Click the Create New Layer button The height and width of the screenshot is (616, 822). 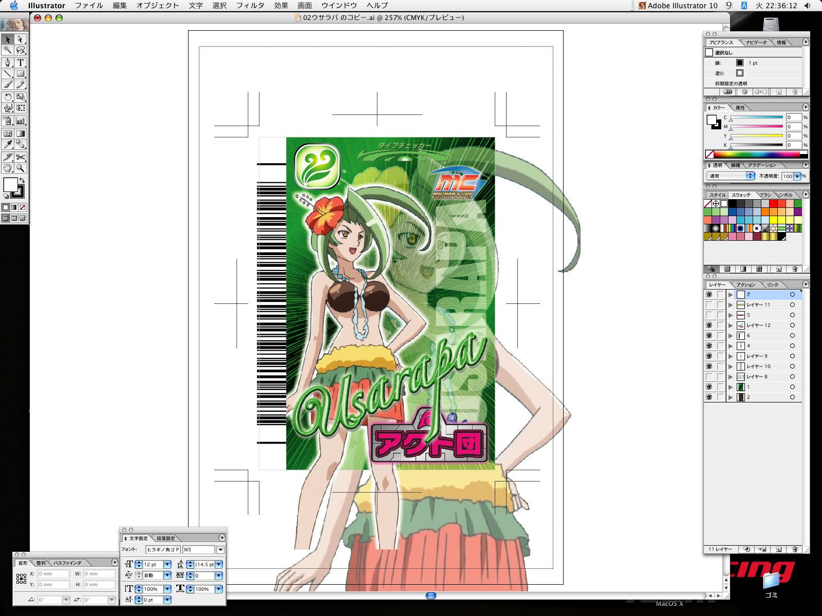779,549
